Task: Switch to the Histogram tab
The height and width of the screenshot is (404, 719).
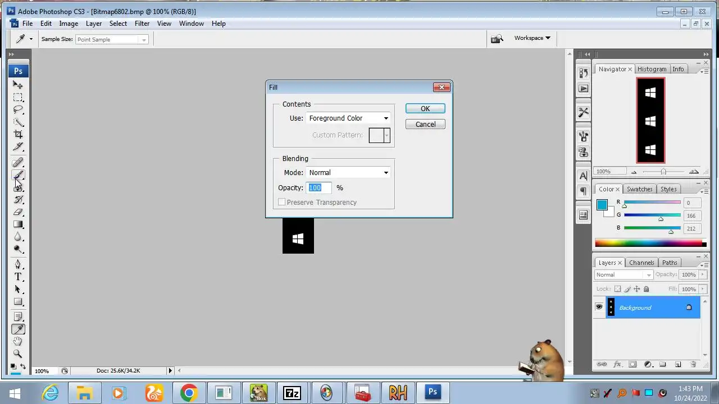Action: (652, 69)
